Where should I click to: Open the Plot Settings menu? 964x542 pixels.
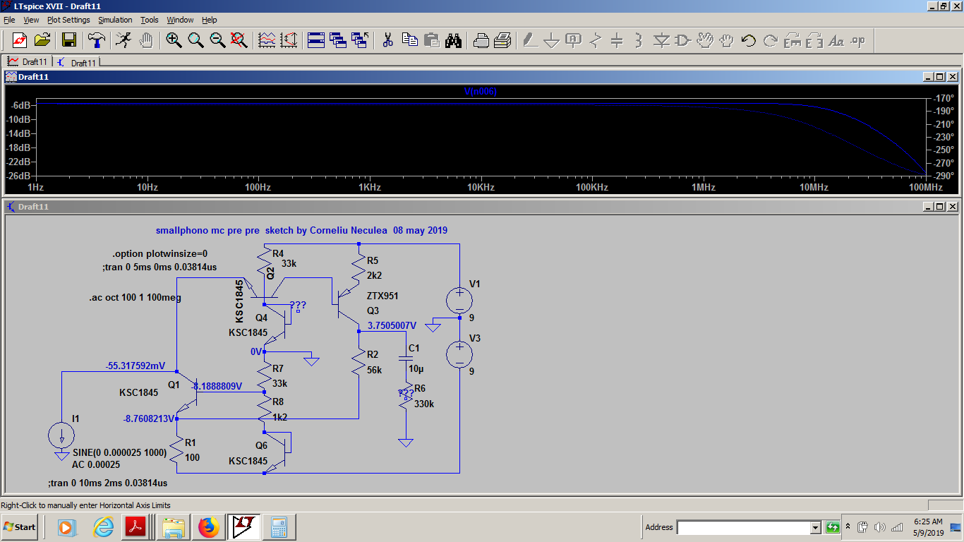(x=68, y=20)
